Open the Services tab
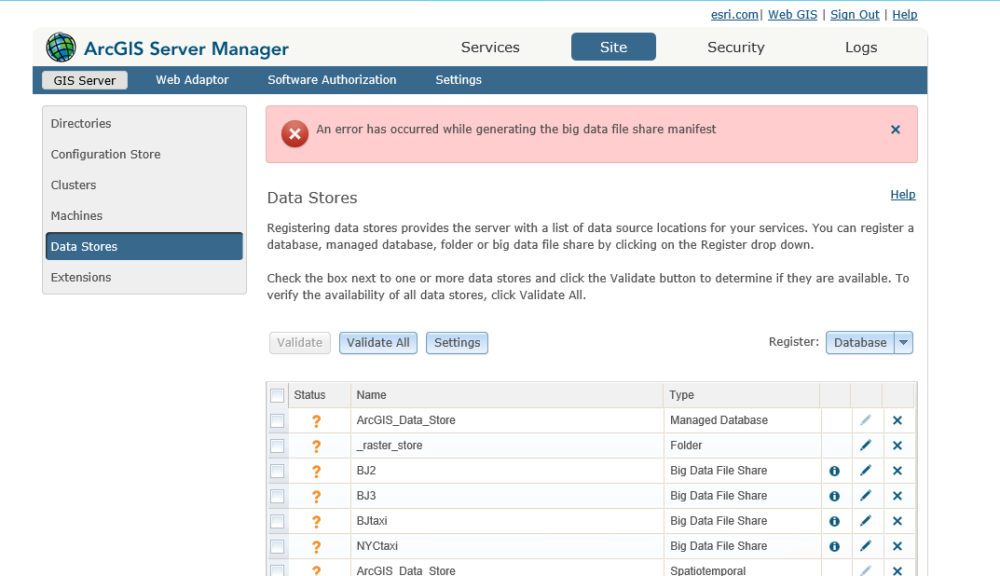The height and width of the screenshot is (576, 1000). point(490,48)
